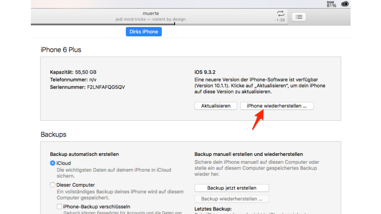Image resolution: width=381 pixels, height=214 pixels.
Task: Click the Kapazität 55,50 GB value
Action: 86,72
